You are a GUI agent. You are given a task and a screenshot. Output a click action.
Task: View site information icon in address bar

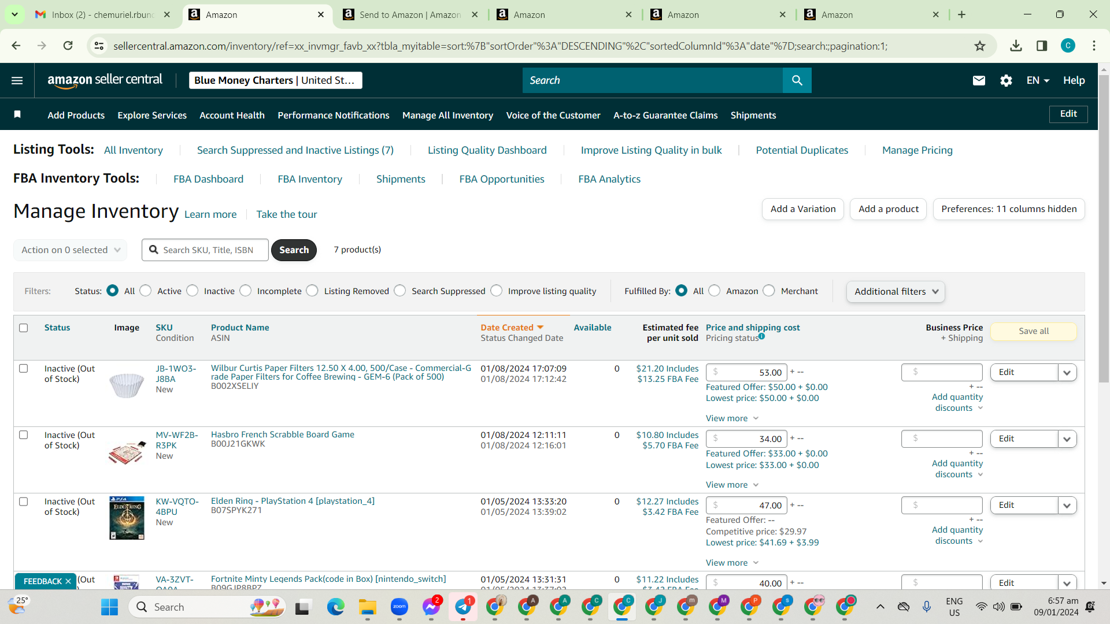pos(99,46)
